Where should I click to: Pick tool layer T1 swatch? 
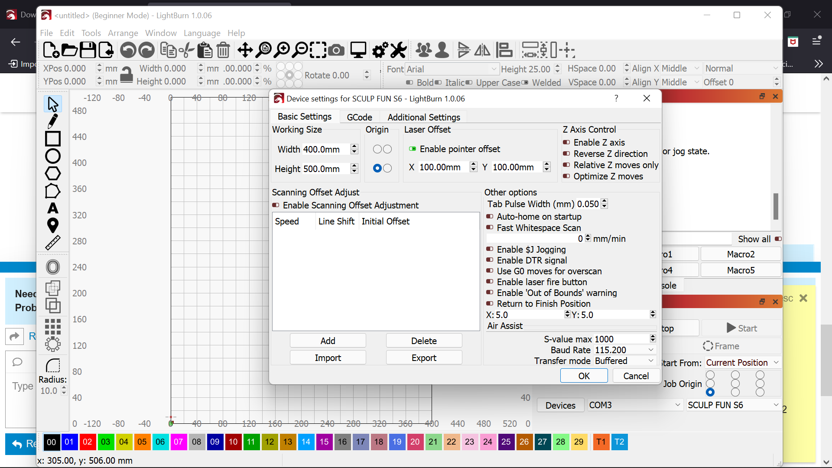(601, 442)
